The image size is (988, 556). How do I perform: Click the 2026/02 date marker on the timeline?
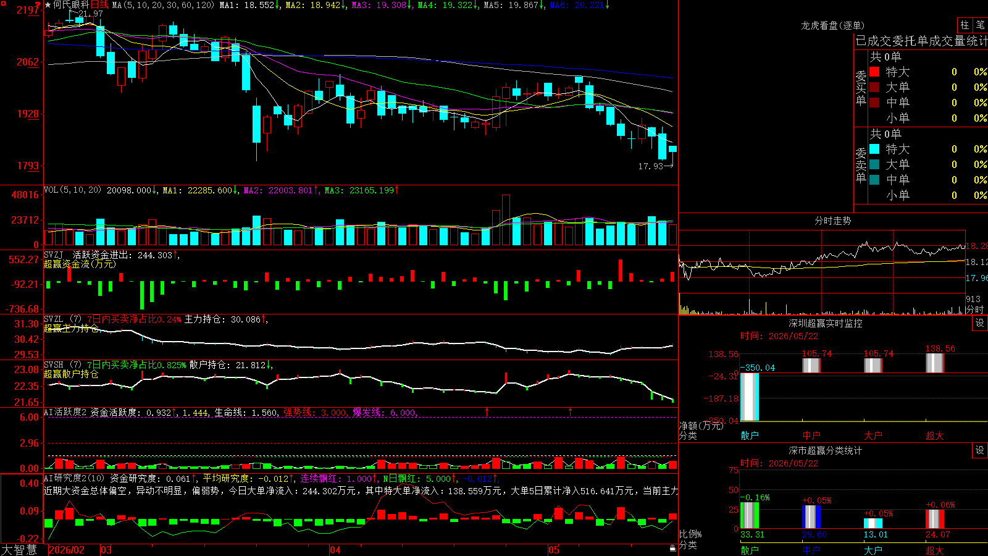67,550
